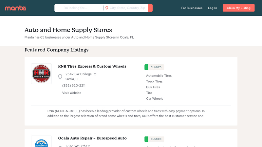Click the address 1202 SW 17th St
The height and width of the screenshot is (147, 262).
coord(78,145)
